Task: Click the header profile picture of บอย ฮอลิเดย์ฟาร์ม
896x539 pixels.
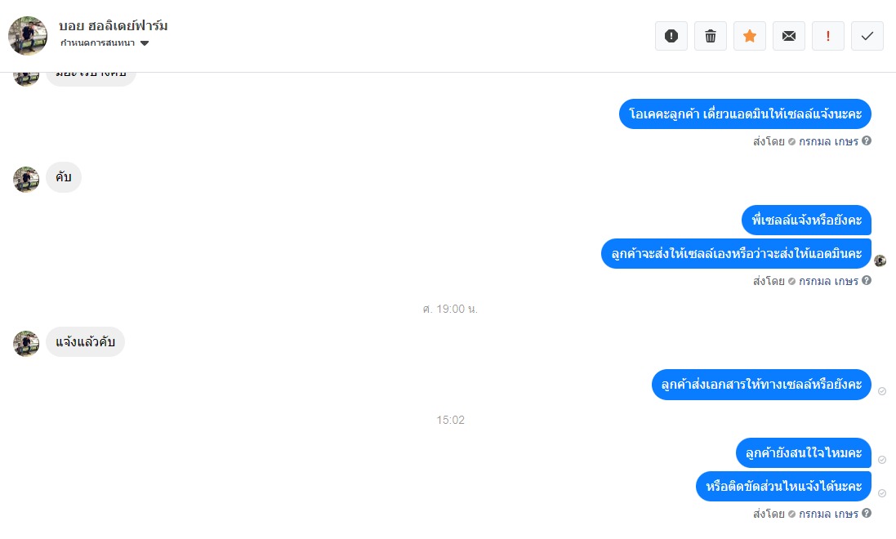Action: click(28, 35)
